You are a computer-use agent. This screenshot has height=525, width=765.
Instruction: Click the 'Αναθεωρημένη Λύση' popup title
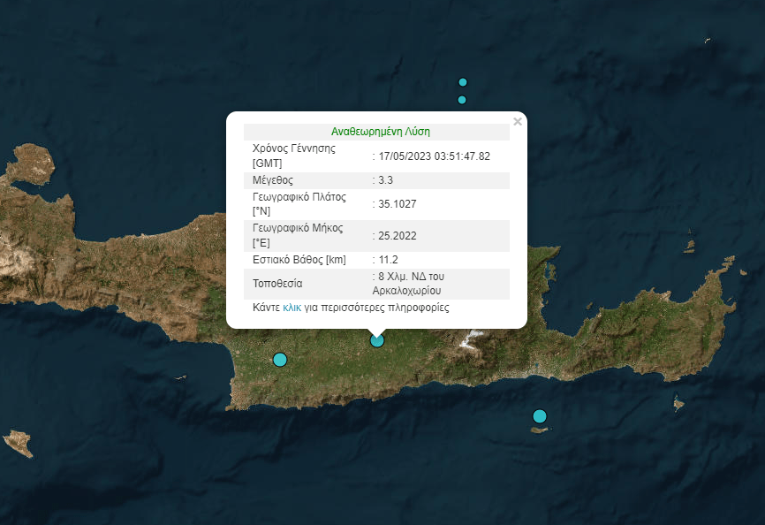(x=380, y=132)
